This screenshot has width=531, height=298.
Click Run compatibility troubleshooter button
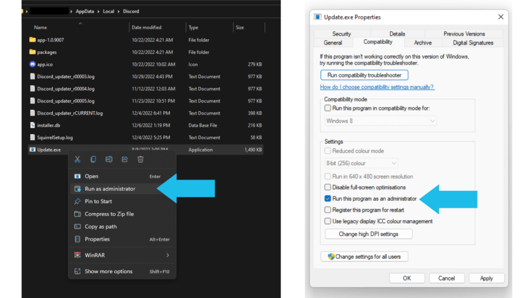pyautogui.click(x=365, y=75)
